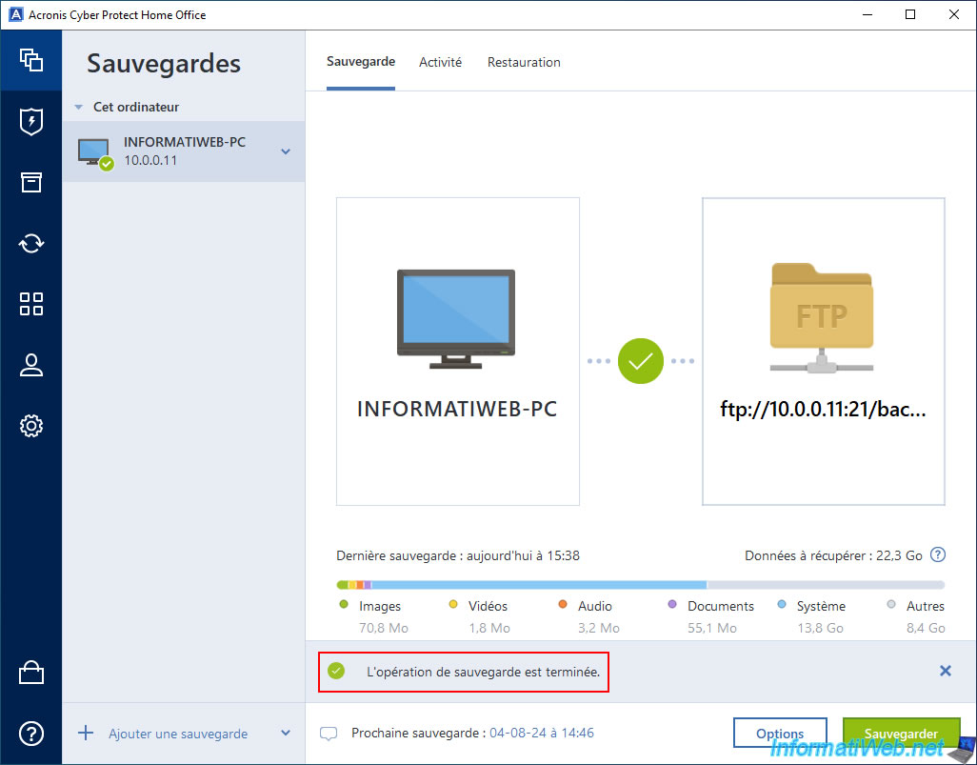
Task: Click the yellow Vidéos legend dot
Action: [453, 604]
